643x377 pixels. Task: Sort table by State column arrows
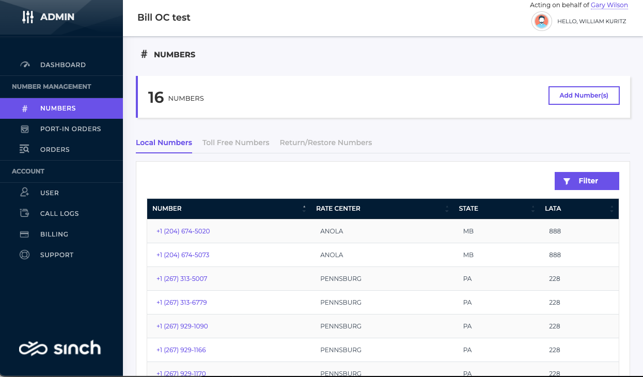click(x=532, y=209)
